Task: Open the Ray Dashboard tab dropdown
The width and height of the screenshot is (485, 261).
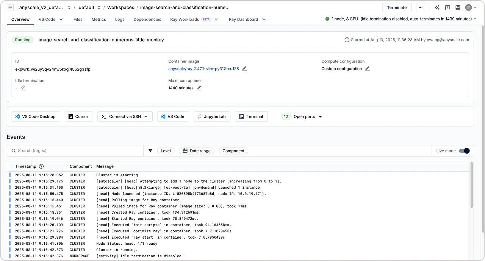Action: [264, 19]
